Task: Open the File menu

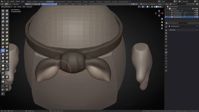Action: click(x=5, y=1)
